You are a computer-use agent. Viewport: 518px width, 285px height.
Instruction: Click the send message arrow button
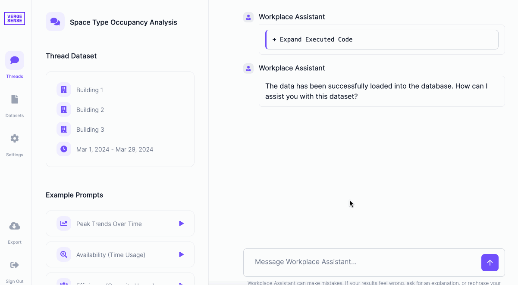tap(490, 263)
